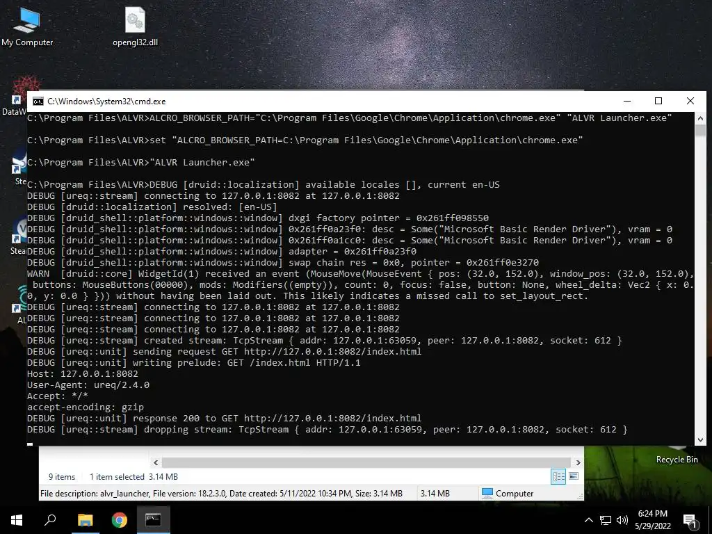This screenshot has width=712, height=534.
Task: Switch to File Explorer in taskbar
Action: pyautogui.click(x=85, y=520)
